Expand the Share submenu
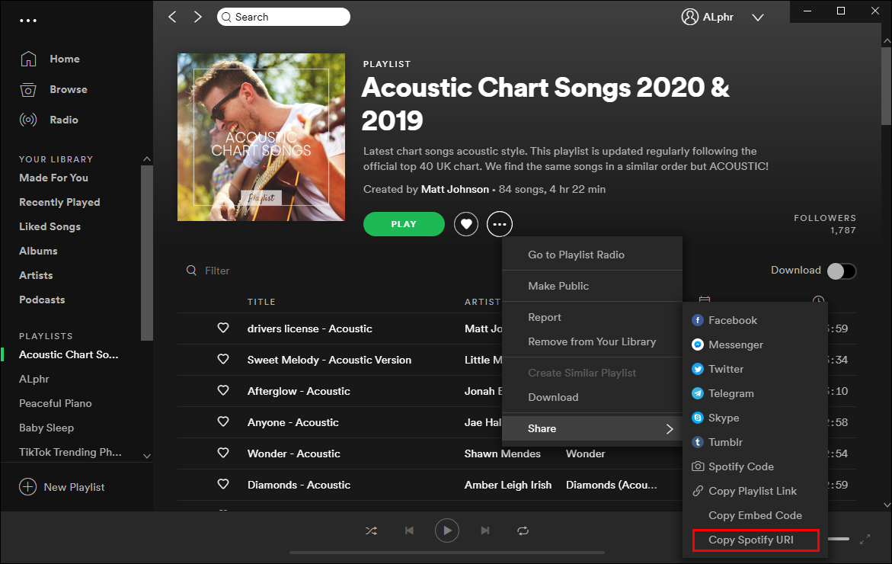892x564 pixels. click(591, 428)
